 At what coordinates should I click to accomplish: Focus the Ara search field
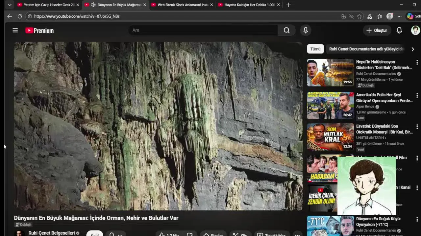[x=203, y=30]
